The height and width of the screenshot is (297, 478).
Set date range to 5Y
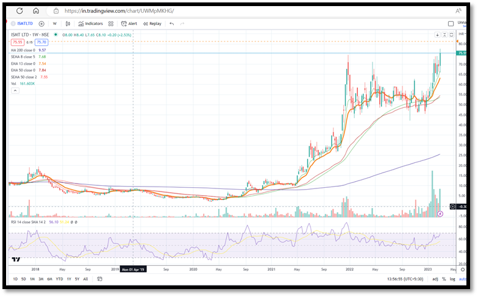(x=77, y=279)
